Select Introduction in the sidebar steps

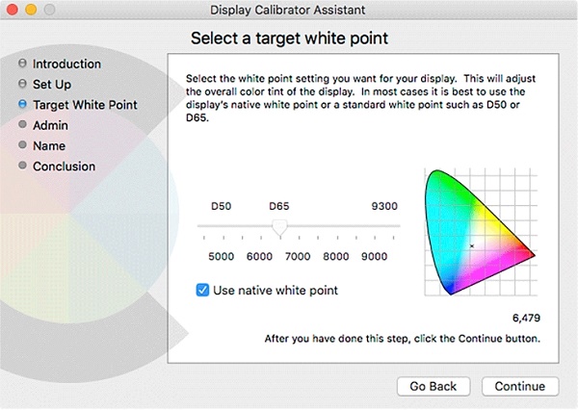66,64
